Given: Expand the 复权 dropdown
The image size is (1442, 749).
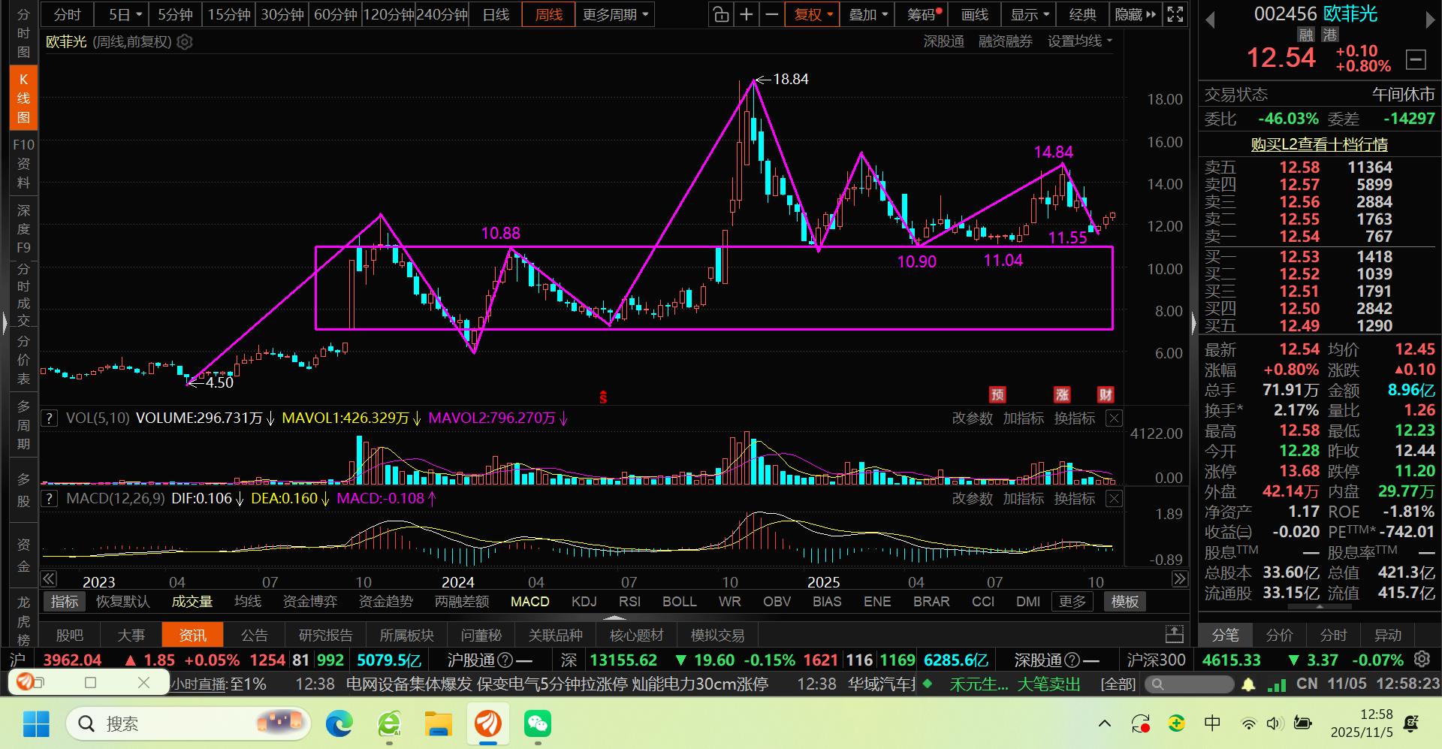Looking at the screenshot, I should tap(812, 14).
